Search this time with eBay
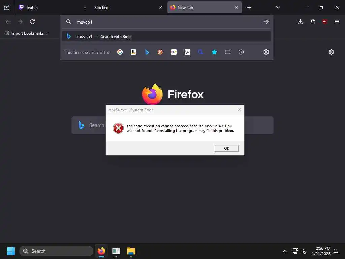This screenshot has height=259, width=345. pos(174,52)
